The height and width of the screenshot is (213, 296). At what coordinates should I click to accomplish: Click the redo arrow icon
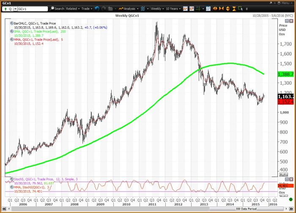coord(103,8)
